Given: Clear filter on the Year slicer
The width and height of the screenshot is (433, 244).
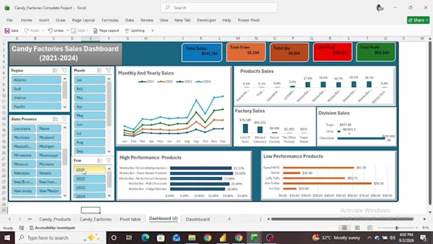Looking at the screenshot, I should tap(108, 161).
